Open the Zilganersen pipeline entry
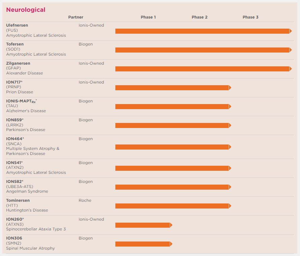This screenshot has height=256, width=300. [x=18, y=63]
